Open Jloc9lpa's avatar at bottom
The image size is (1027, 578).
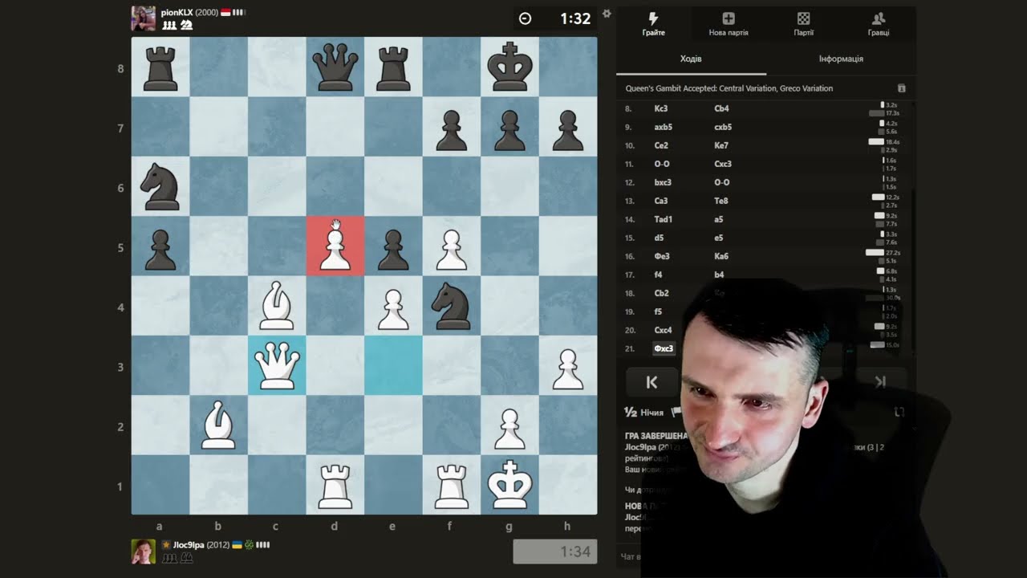(144, 552)
